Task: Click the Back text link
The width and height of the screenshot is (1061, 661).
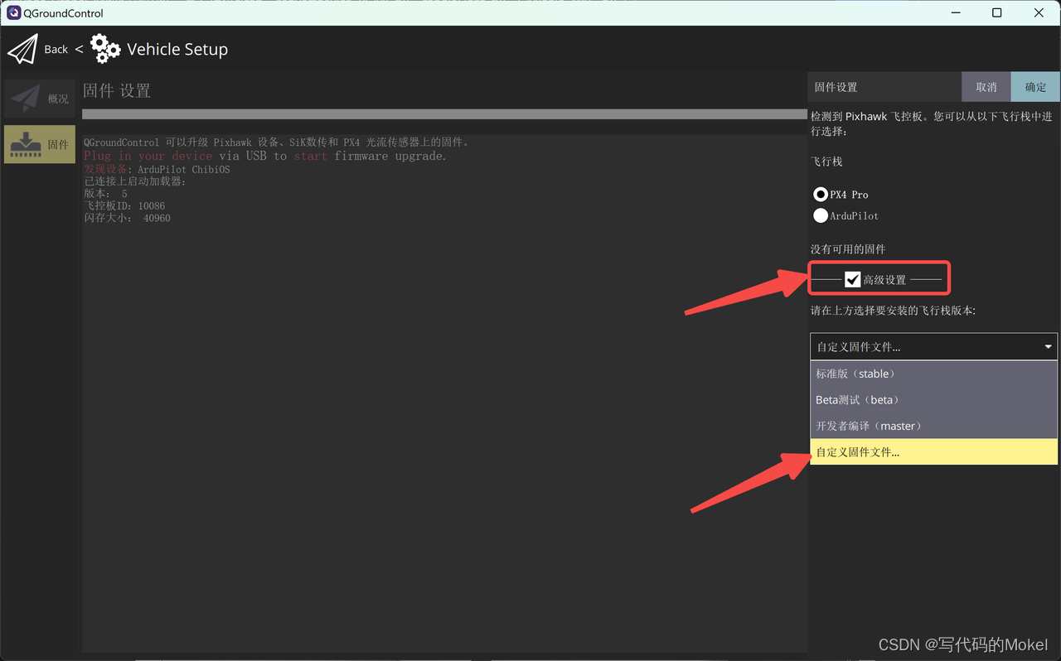Action: [x=56, y=50]
